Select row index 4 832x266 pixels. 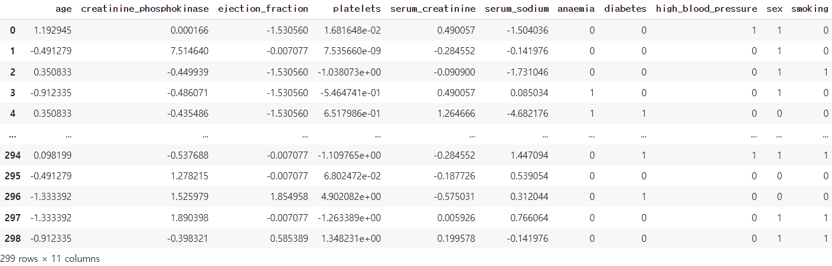tap(13, 113)
